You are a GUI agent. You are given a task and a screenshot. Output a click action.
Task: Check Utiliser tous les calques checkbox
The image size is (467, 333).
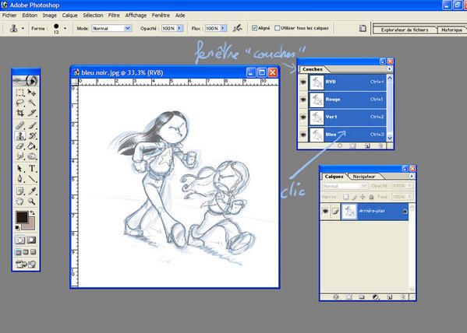[278, 28]
